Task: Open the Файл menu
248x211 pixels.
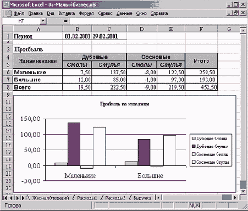Action: pyautogui.click(x=19, y=13)
